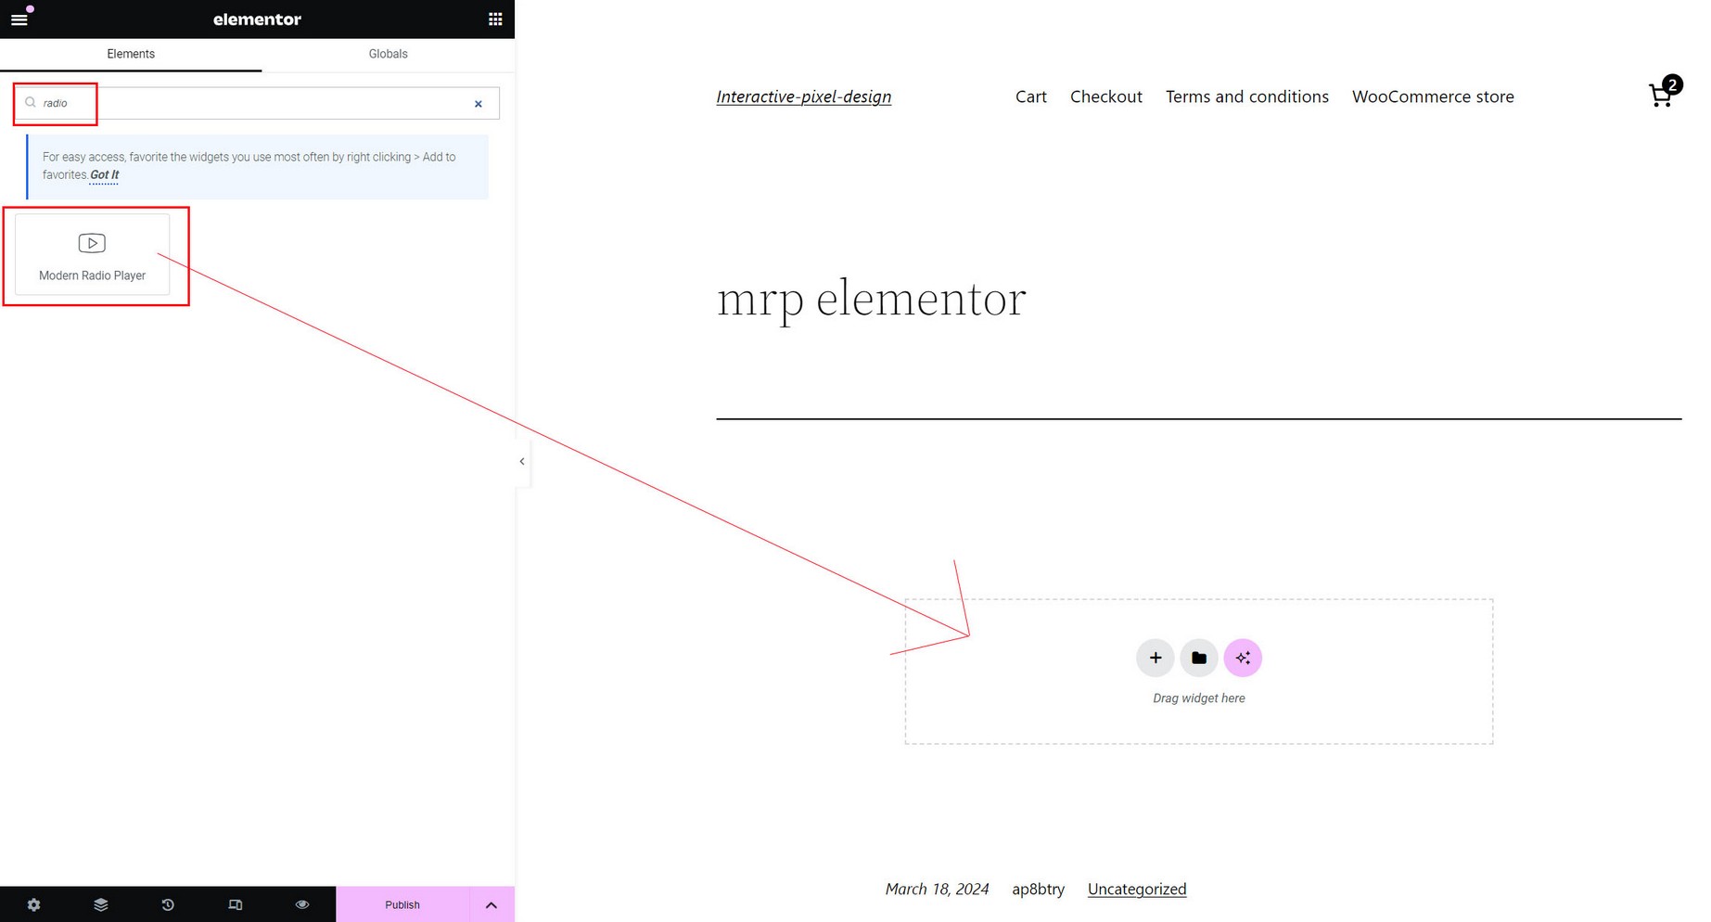Expand the Publish save options arrow
1711x922 pixels.
click(x=492, y=904)
